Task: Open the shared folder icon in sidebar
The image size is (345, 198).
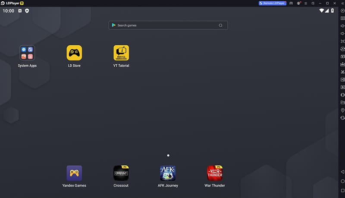Action: (x=342, y=103)
